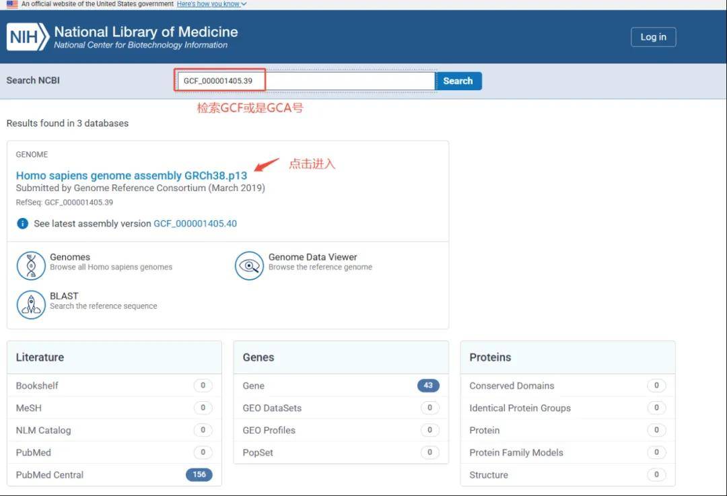The height and width of the screenshot is (496, 727).
Task: Open Homo sapiens genome assembly GRCh38.p13 link
Action: 132,176
